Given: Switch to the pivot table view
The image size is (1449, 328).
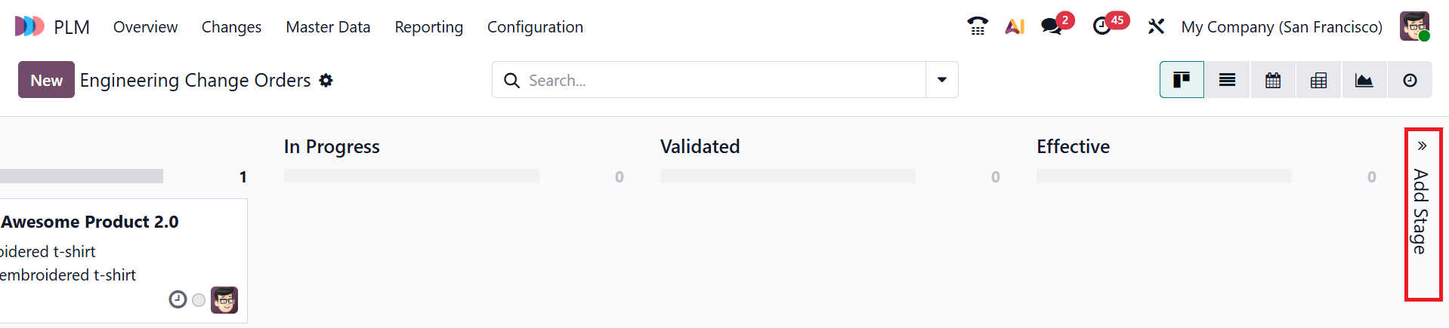Looking at the screenshot, I should (1318, 80).
